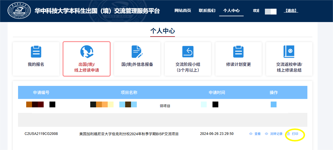This screenshot has height=150, width=333.
Task: Click 交流返校申请/线上修读总结 book icon
Action: [x=289, y=52]
